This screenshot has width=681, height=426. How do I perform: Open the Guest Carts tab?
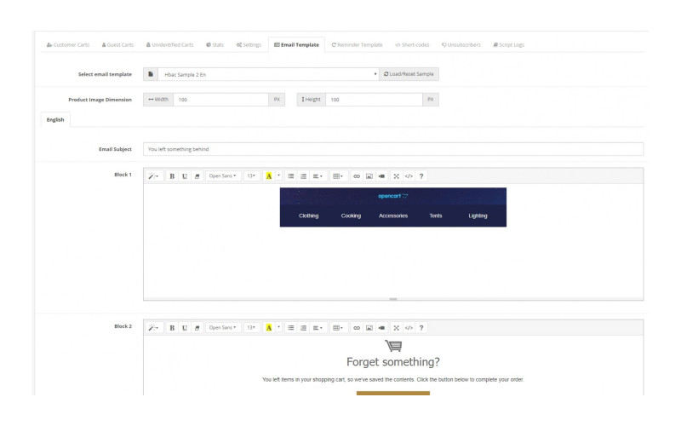click(117, 44)
